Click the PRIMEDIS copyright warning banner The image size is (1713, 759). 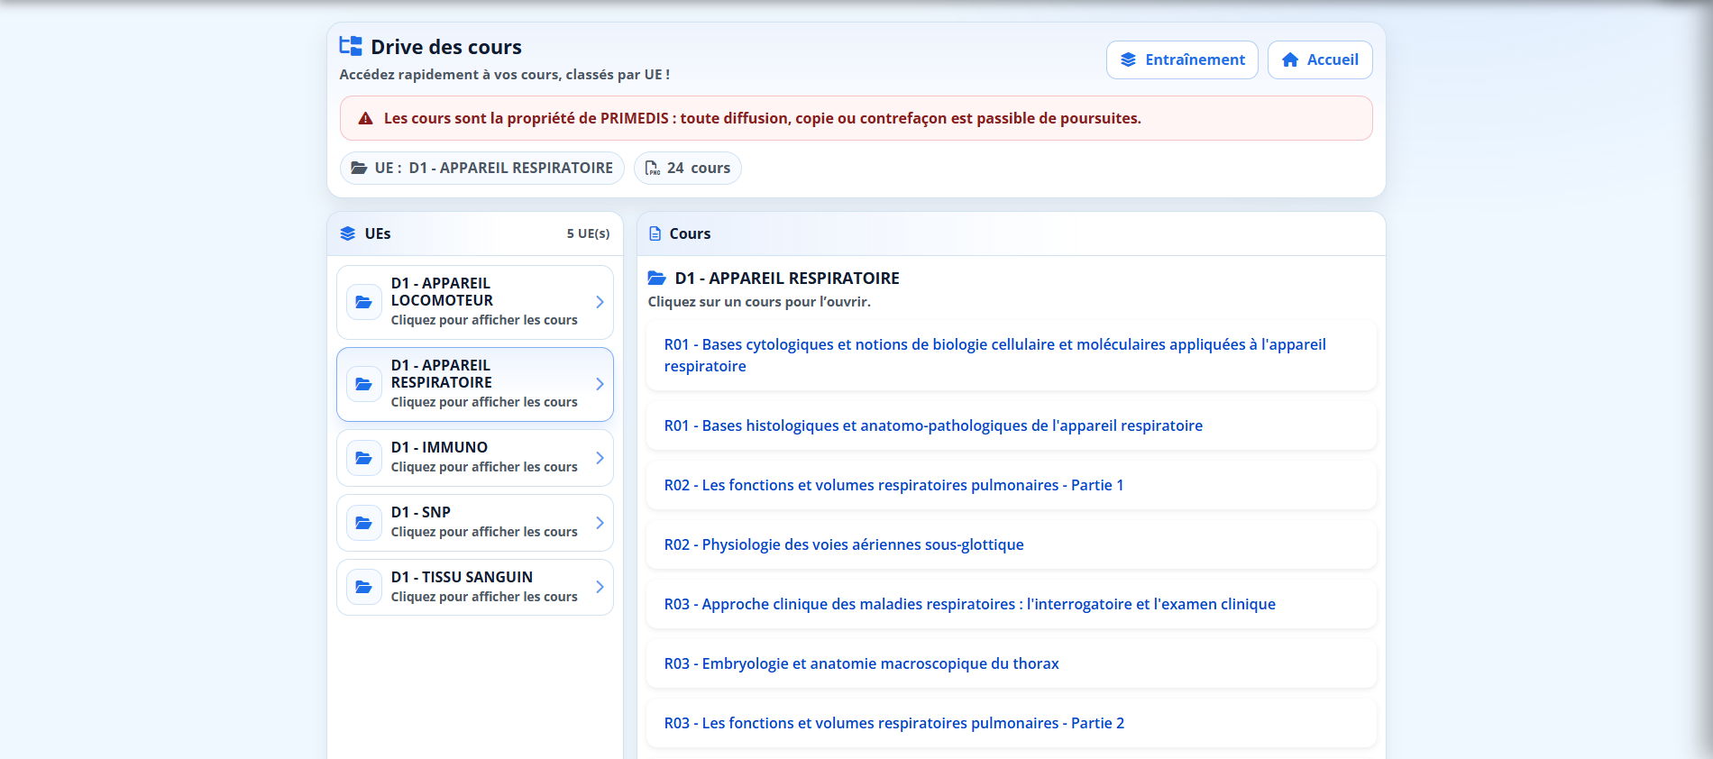[x=856, y=118]
